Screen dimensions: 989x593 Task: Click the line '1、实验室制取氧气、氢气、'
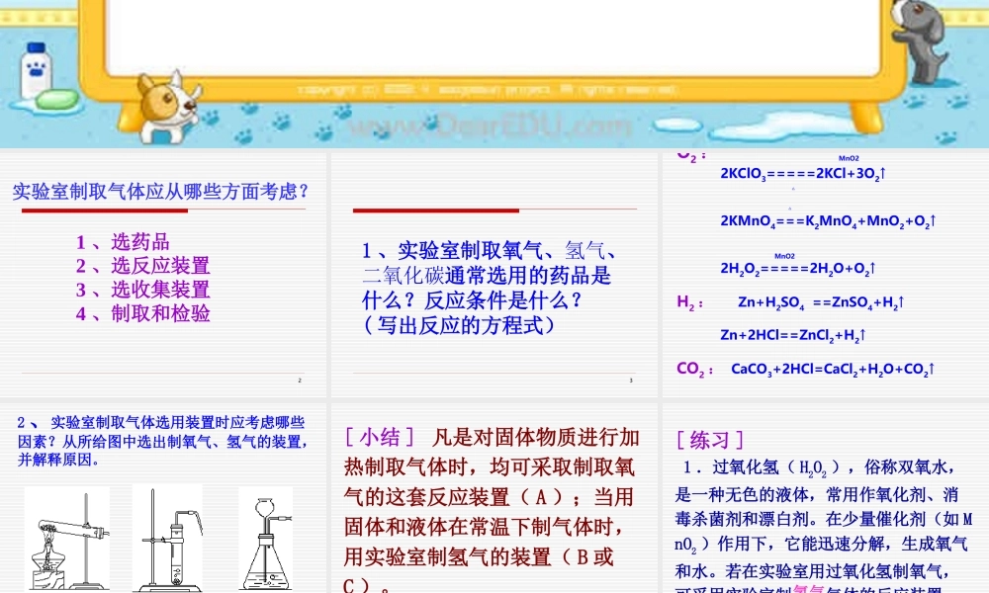tap(489, 251)
